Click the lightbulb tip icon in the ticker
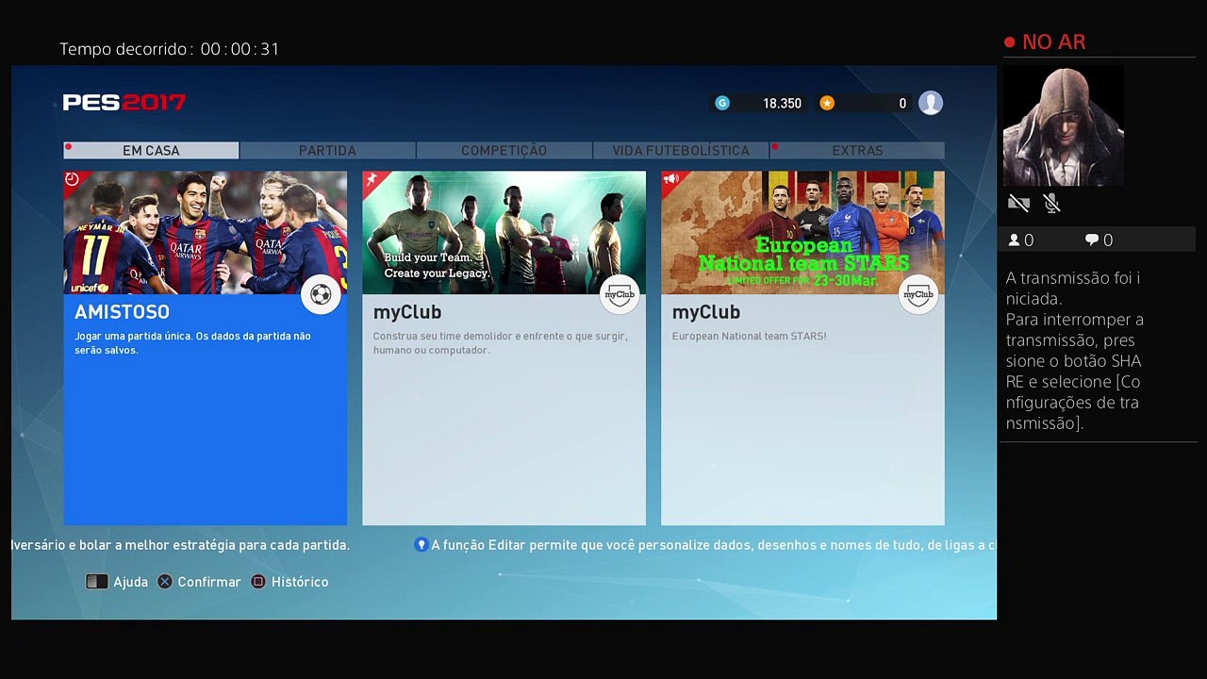This screenshot has height=679, width=1207. point(422,545)
